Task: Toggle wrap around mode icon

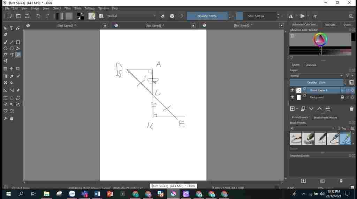Action: [315, 16]
